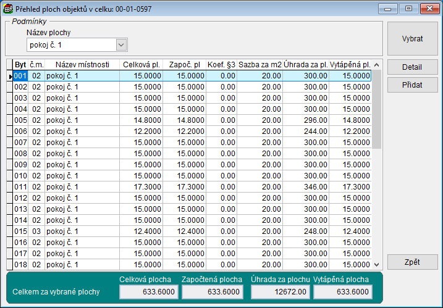This screenshot has width=443, height=308.
Task: Click the row indicator arrow for first row
Action: (9, 76)
